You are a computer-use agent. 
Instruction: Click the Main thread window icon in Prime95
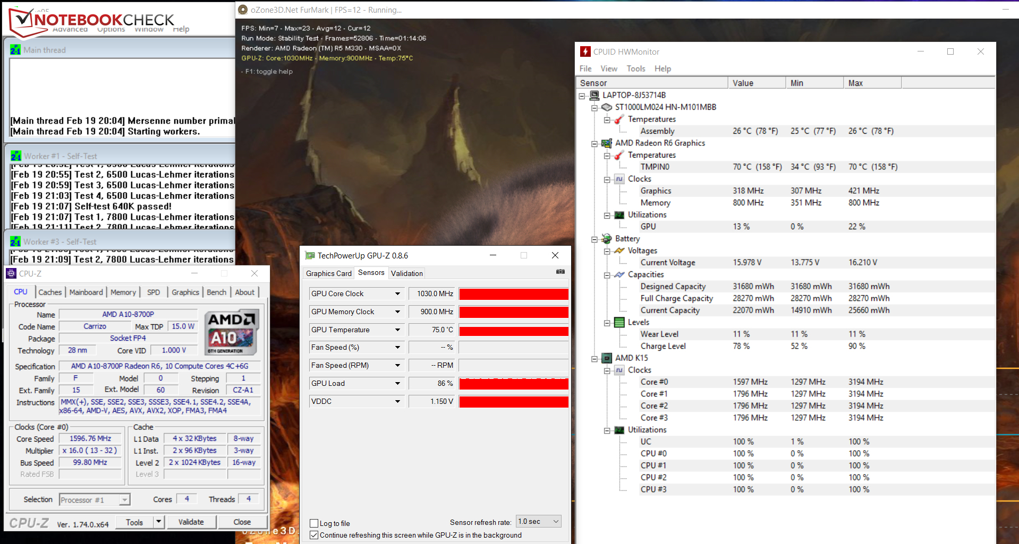(x=15, y=50)
